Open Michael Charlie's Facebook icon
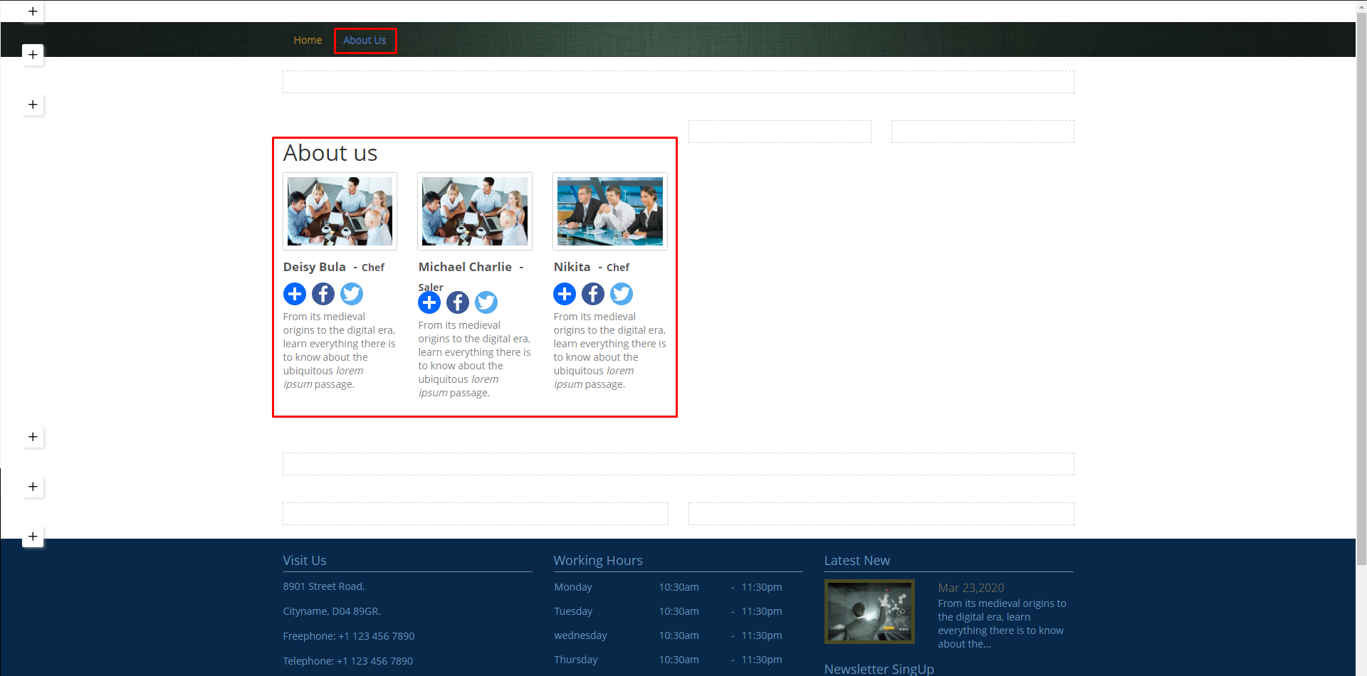 458,302
